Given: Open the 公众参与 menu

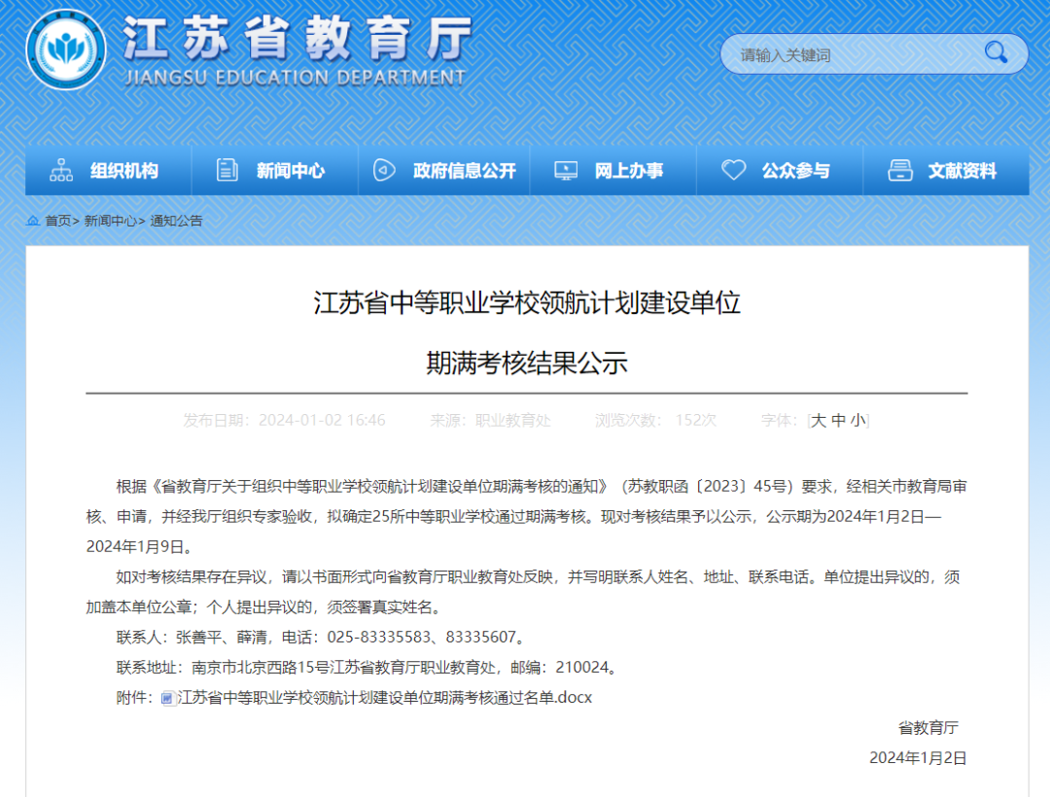Looking at the screenshot, I should 795,171.
